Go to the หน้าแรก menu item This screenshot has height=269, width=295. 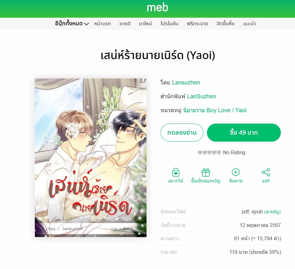click(102, 24)
